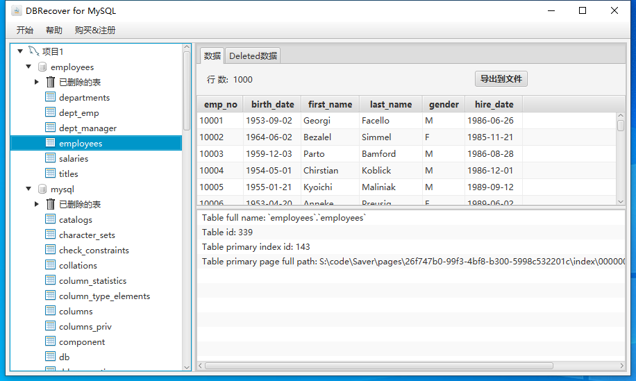Sort by the gender column header

(444, 104)
